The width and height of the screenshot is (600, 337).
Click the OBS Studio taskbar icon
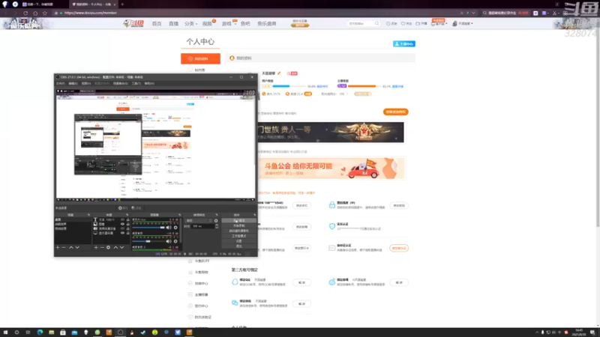pyautogui.click(x=120, y=333)
